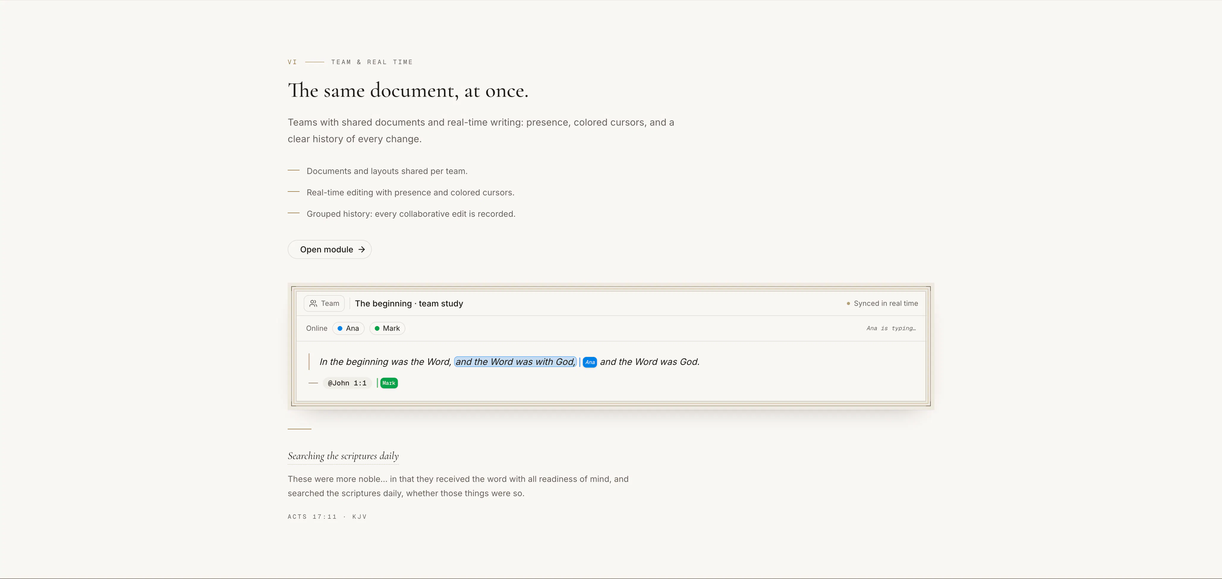Click the 'ACTS 17:11 · KJV' citation

(x=327, y=516)
